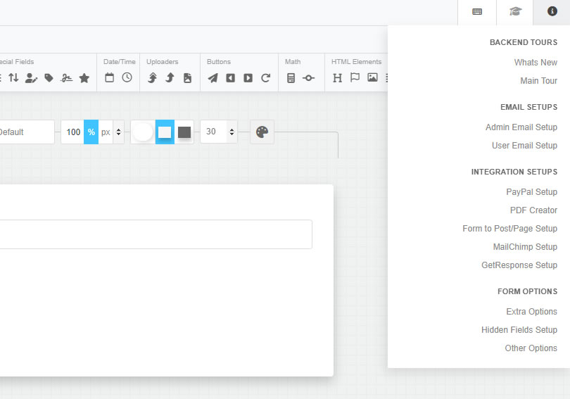Click the HTML Elements group label
570x399 pixels.
[x=356, y=62]
